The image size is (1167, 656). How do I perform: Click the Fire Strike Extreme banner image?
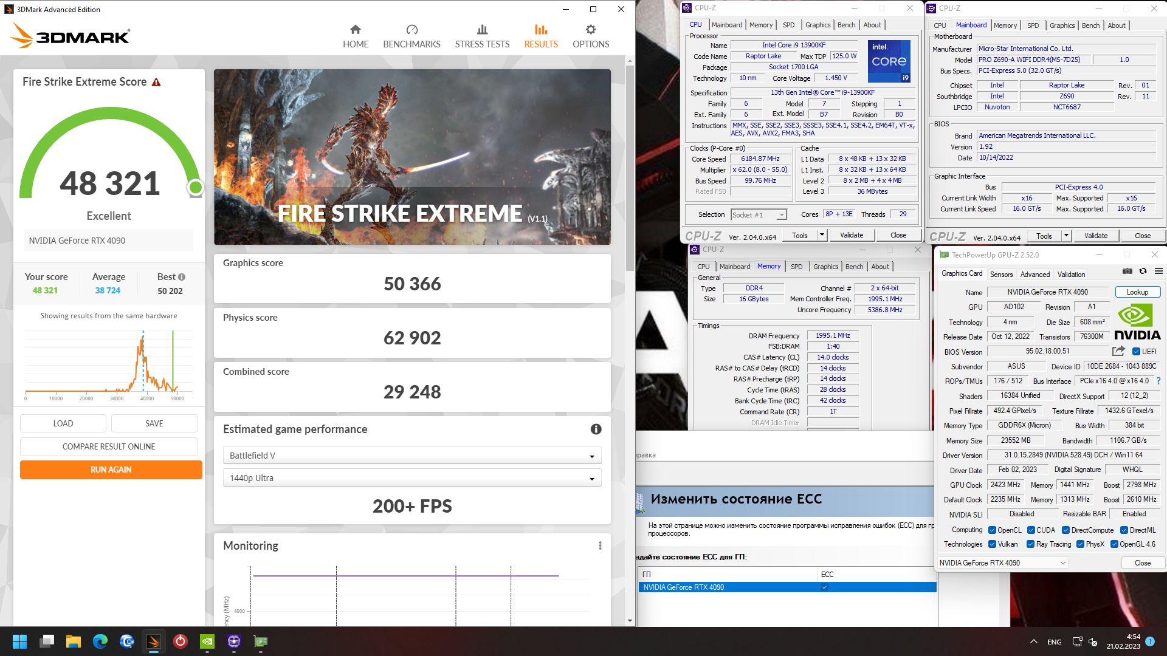pos(412,157)
